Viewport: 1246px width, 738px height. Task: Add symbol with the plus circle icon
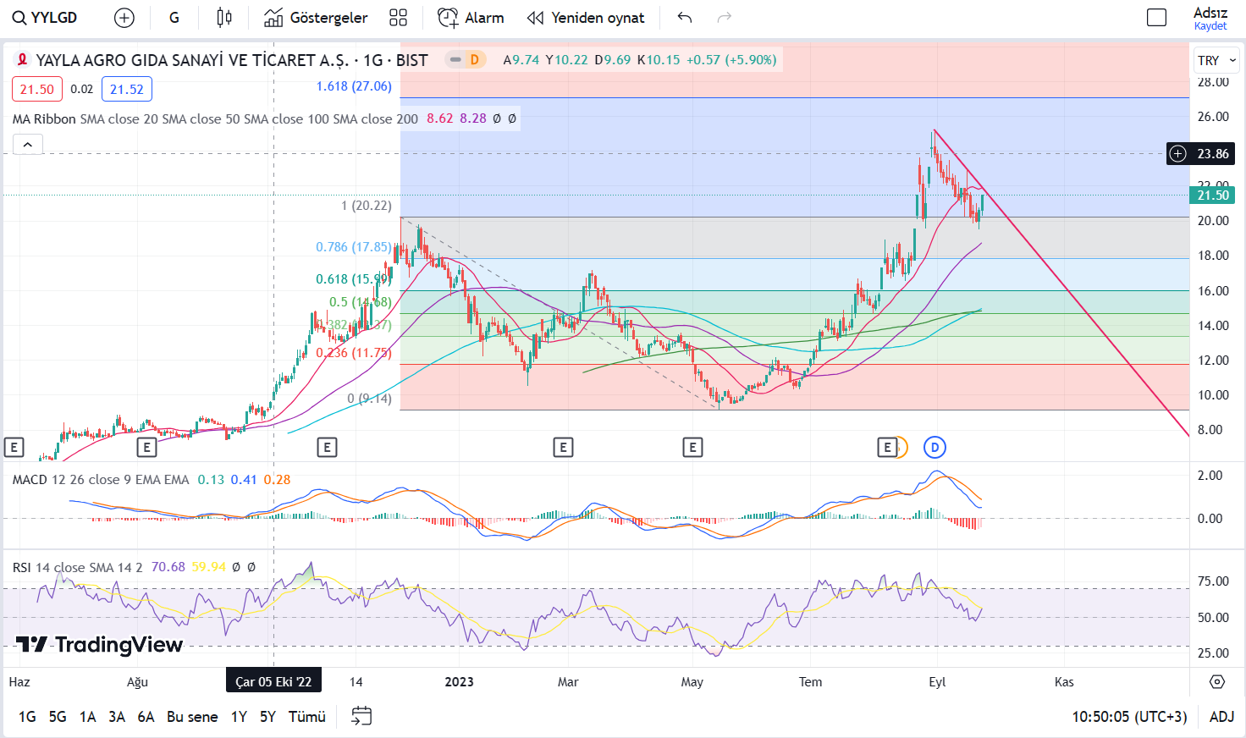click(124, 18)
